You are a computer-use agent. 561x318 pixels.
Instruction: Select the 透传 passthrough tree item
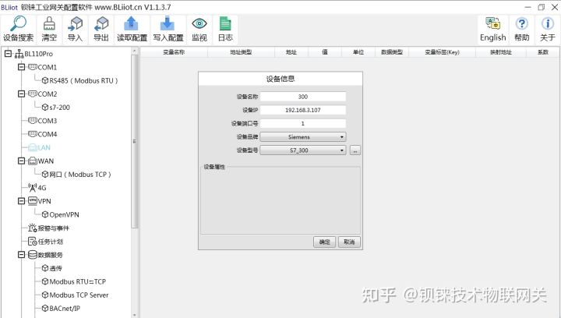coord(52,268)
